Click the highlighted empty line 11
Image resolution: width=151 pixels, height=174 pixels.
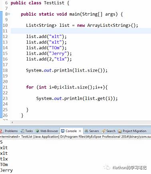coord(81,31)
